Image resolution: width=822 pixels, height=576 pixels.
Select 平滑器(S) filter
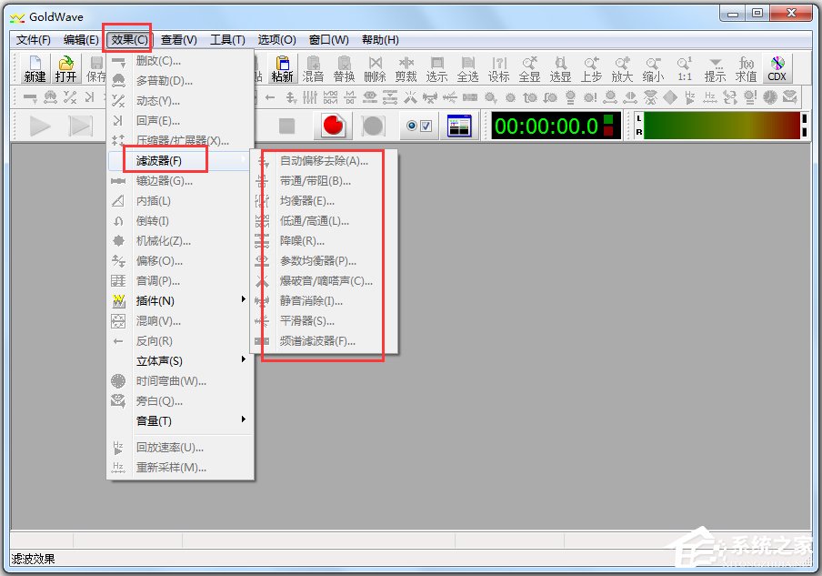point(324,321)
